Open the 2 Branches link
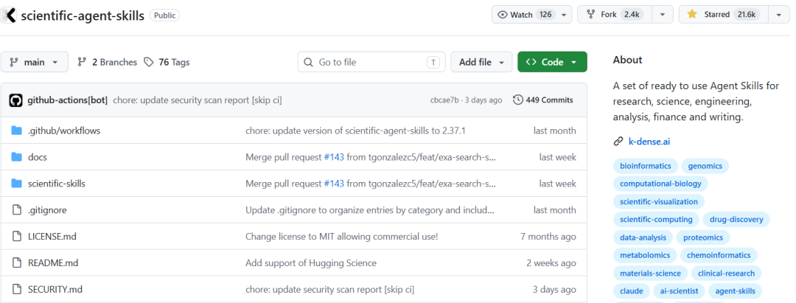The image size is (796, 303). [x=107, y=62]
